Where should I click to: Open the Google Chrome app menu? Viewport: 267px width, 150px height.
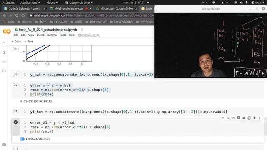point(79,2)
